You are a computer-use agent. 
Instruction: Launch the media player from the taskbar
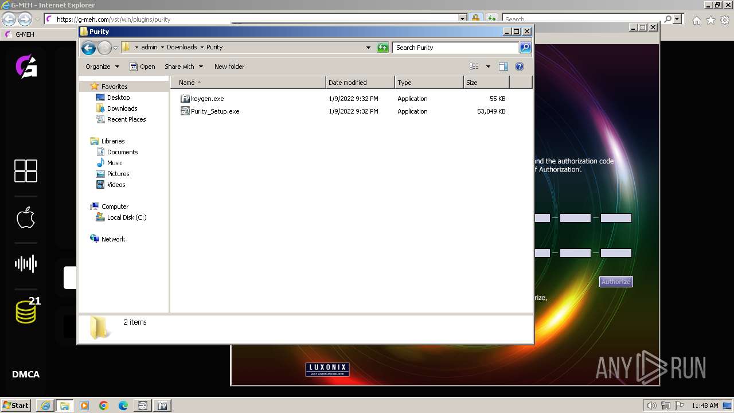click(84, 406)
